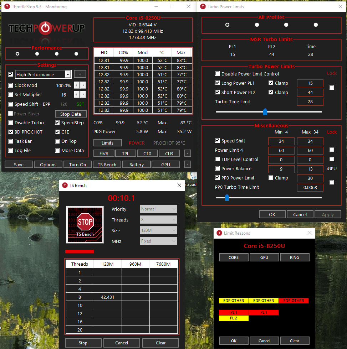
Task: Click the C10 button in ThrottleStop
Action: coord(147,153)
